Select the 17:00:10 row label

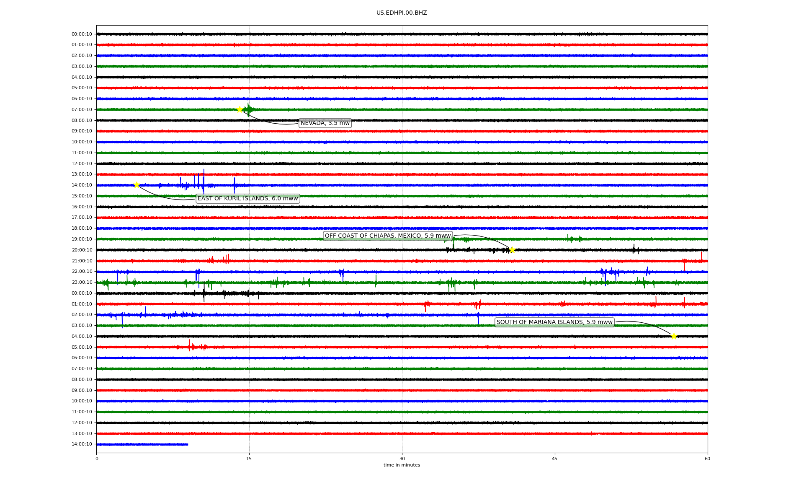pyautogui.click(x=82, y=218)
